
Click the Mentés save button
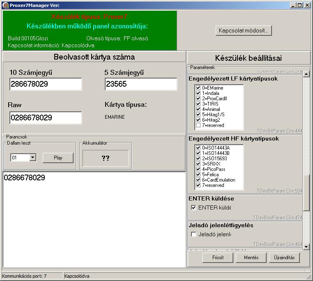[251, 258]
